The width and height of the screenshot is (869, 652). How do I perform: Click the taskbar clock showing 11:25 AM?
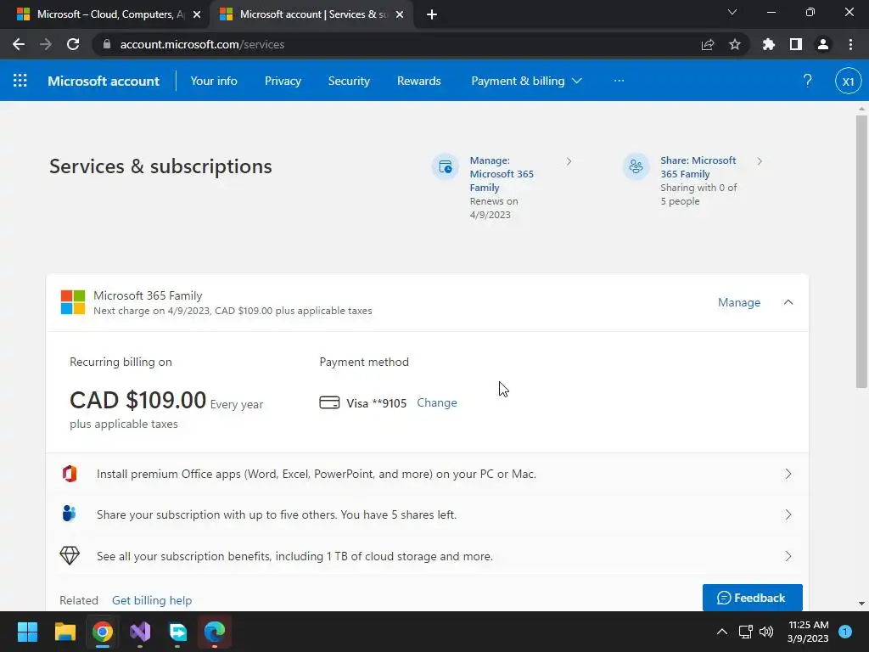point(808,632)
